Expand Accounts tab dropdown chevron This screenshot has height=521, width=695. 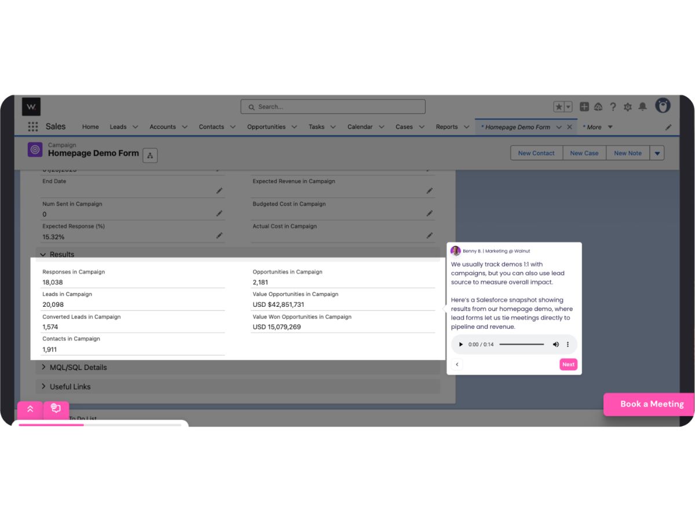pyautogui.click(x=185, y=127)
